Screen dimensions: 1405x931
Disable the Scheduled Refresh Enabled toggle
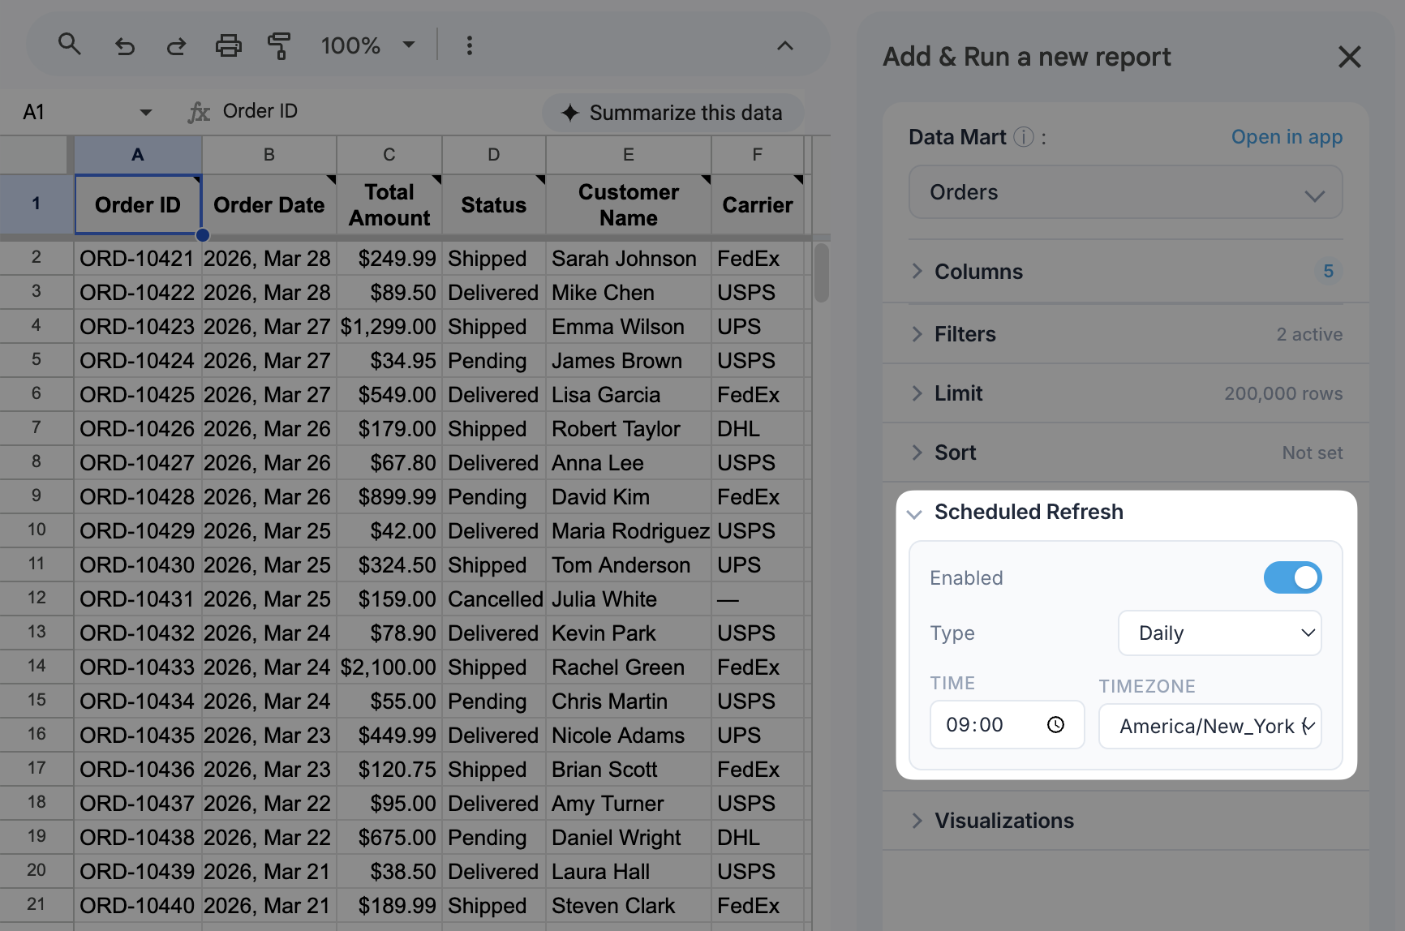point(1292,577)
